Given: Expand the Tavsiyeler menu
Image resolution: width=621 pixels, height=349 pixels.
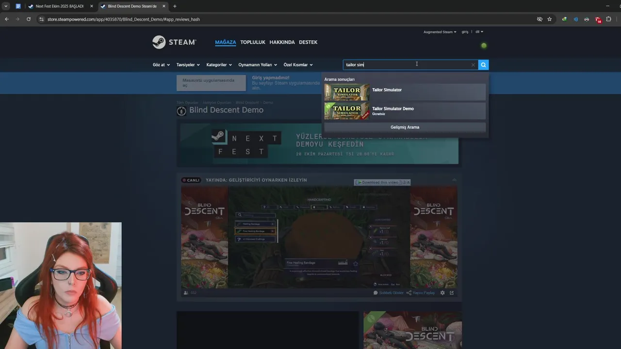Looking at the screenshot, I should coord(188,64).
